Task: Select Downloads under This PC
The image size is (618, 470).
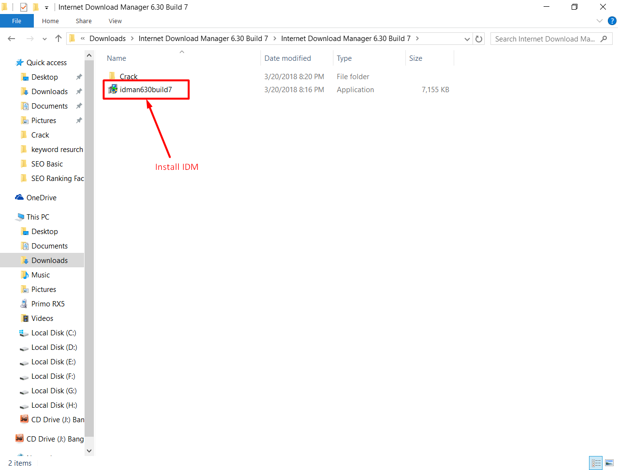Action: [49, 260]
